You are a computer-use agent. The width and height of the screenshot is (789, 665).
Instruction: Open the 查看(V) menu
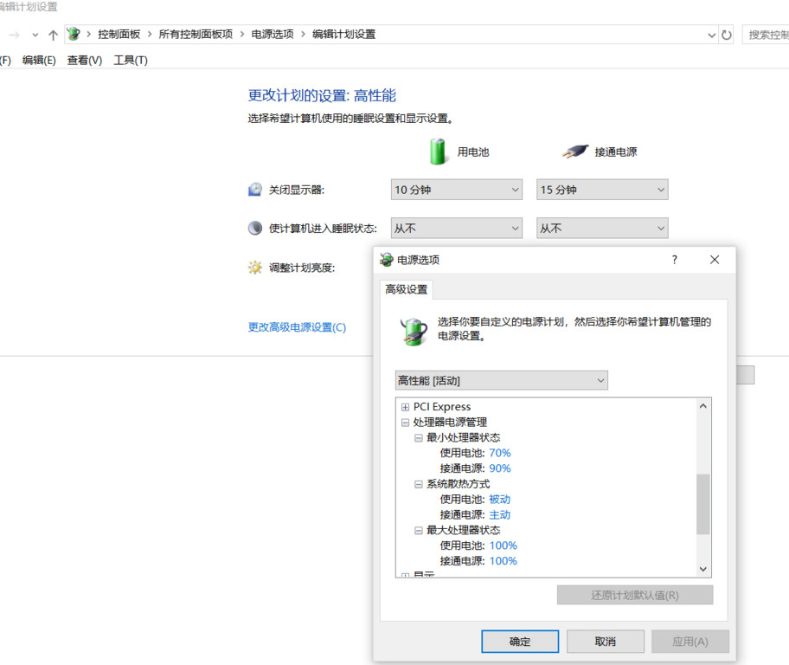tap(85, 60)
